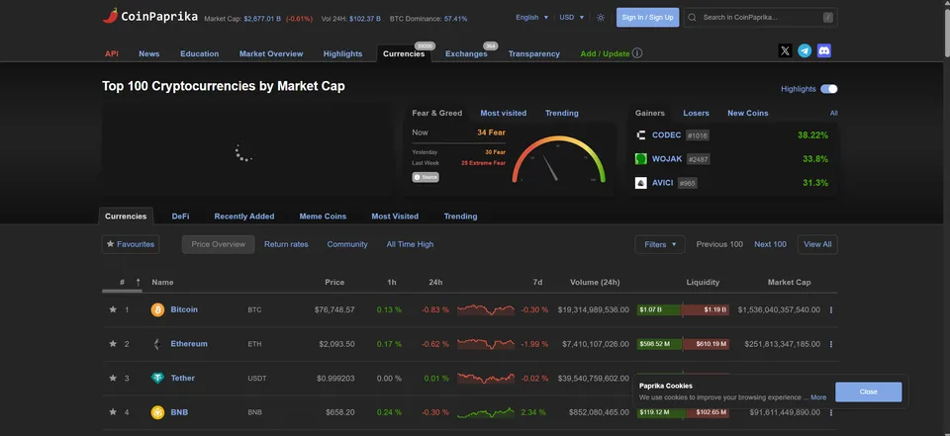Sort table by Volume (24h) header
The width and height of the screenshot is (950, 436).
595,282
